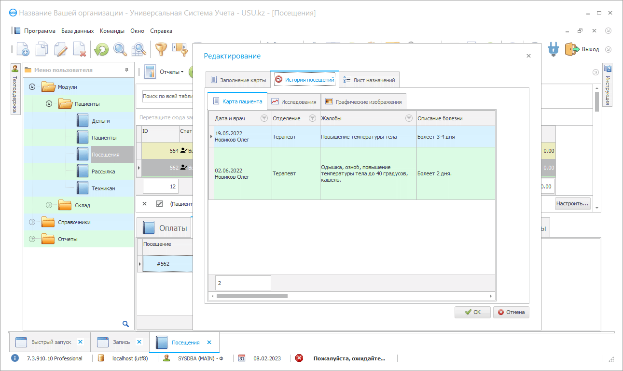
Task: Switch to the Лист назначений tab
Action: pos(369,80)
